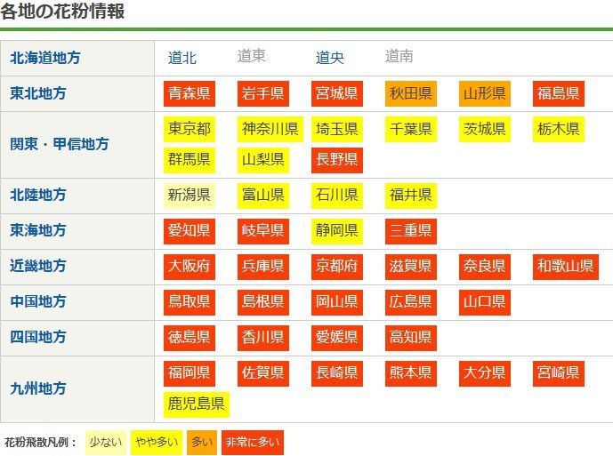Click the 少ない legend swatch
This screenshot has width=613, height=456.
[x=106, y=442]
